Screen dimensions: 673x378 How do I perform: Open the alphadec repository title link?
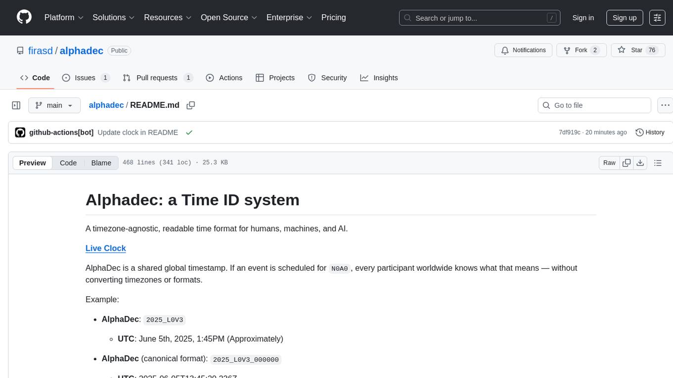(x=82, y=50)
